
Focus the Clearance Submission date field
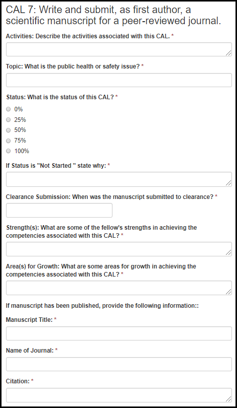(x=59, y=210)
